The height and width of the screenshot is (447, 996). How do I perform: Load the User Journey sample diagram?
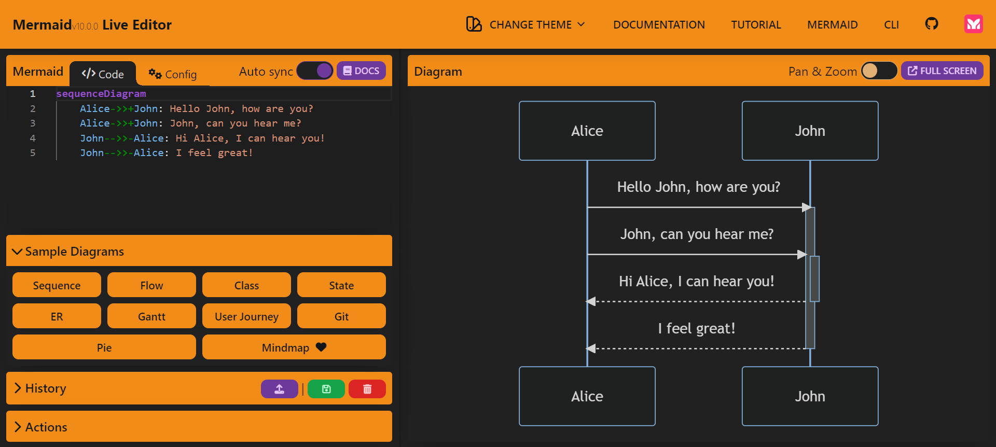(x=246, y=316)
